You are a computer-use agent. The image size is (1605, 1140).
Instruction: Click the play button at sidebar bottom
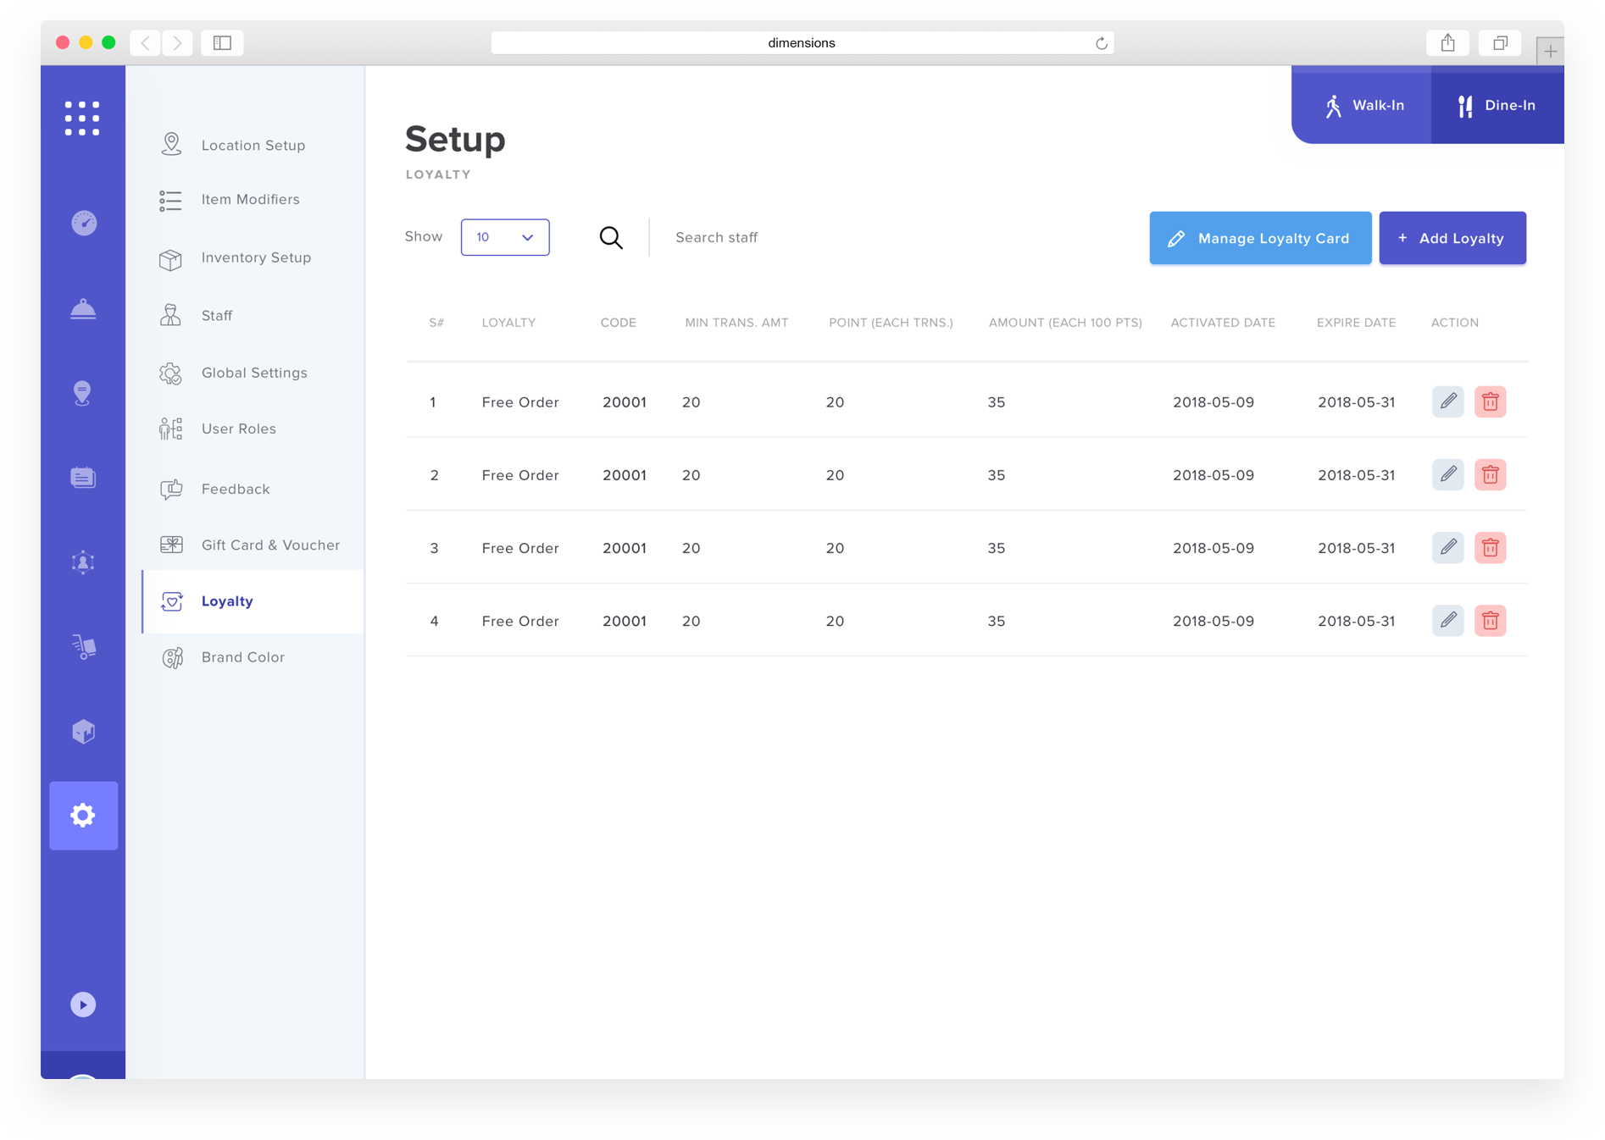[83, 1004]
